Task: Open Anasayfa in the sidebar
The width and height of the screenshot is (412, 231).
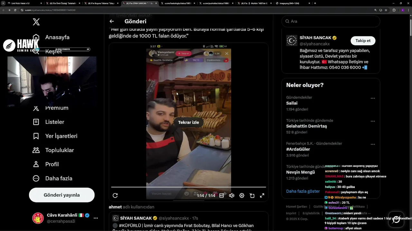Action: [51, 37]
